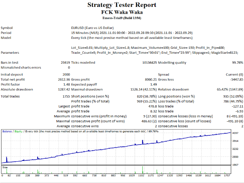Select the 'Every tick' model description line
This screenshot has height=183, width=244.
tap(132, 38)
